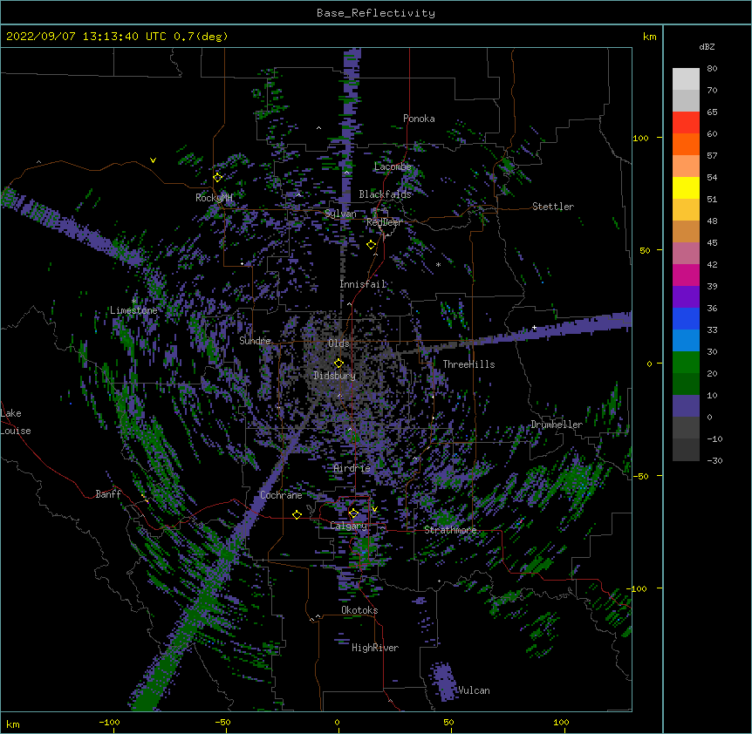Click the km unit label at top-right of map
Viewport: 752px width, 734px height.
click(x=649, y=37)
